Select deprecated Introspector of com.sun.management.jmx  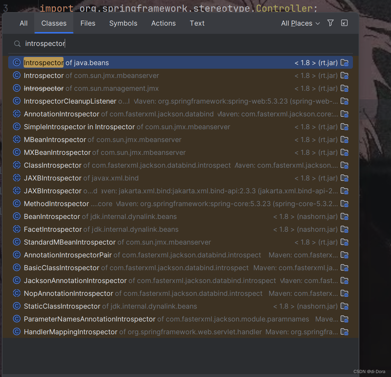(180, 88)
